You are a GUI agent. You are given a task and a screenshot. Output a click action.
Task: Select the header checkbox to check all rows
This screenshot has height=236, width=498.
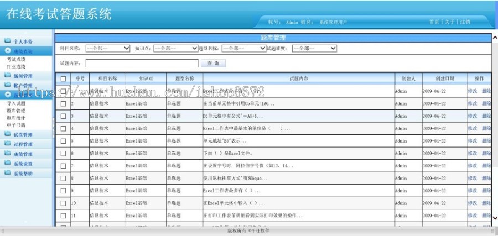(x=63, y=78)
